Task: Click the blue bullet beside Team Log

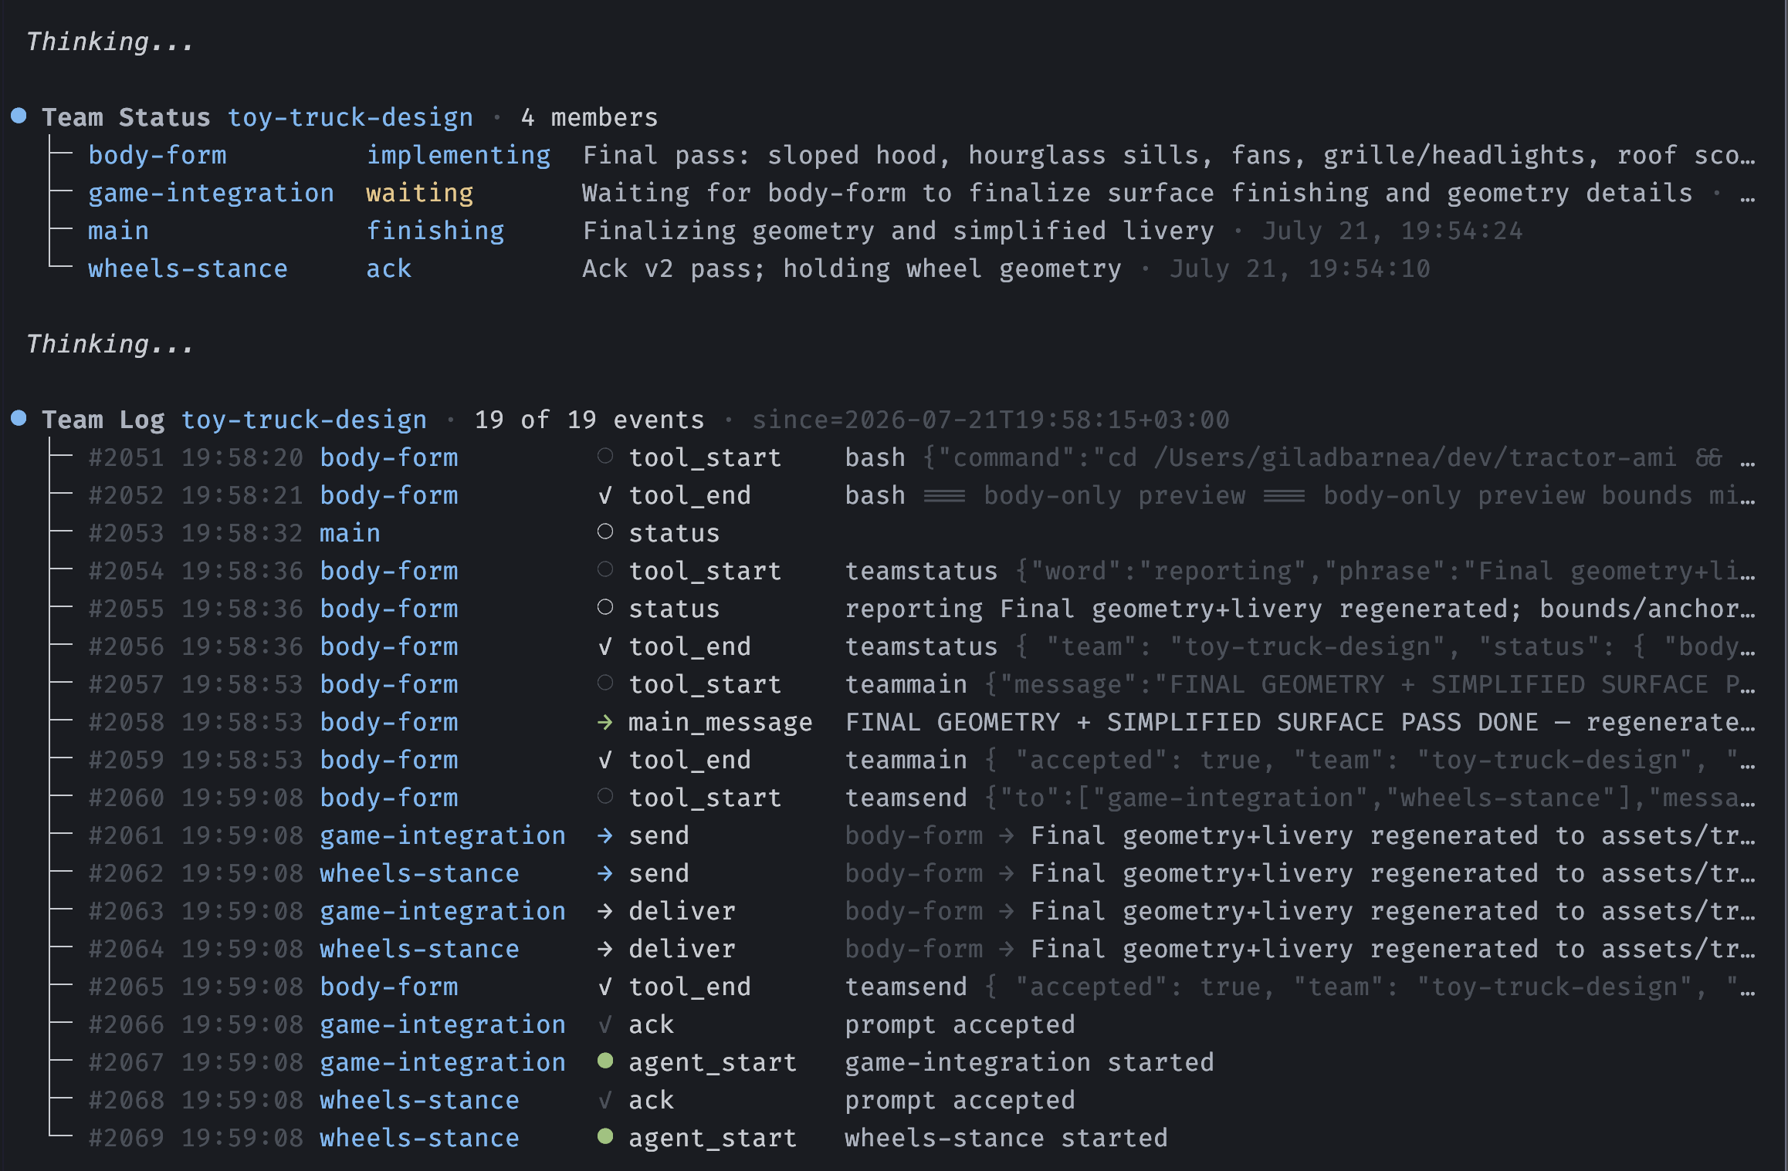Action: pyautogui.click(x=19, y=419)
